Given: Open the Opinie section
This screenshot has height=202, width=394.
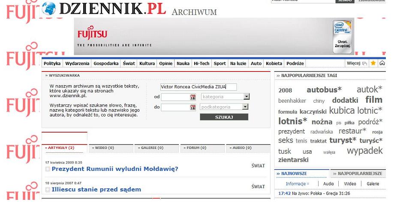Looking at the screenshot, I should point(166,63).
